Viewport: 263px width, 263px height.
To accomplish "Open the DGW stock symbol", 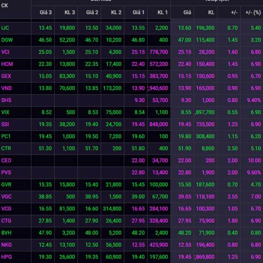I will tap(7, 40).
